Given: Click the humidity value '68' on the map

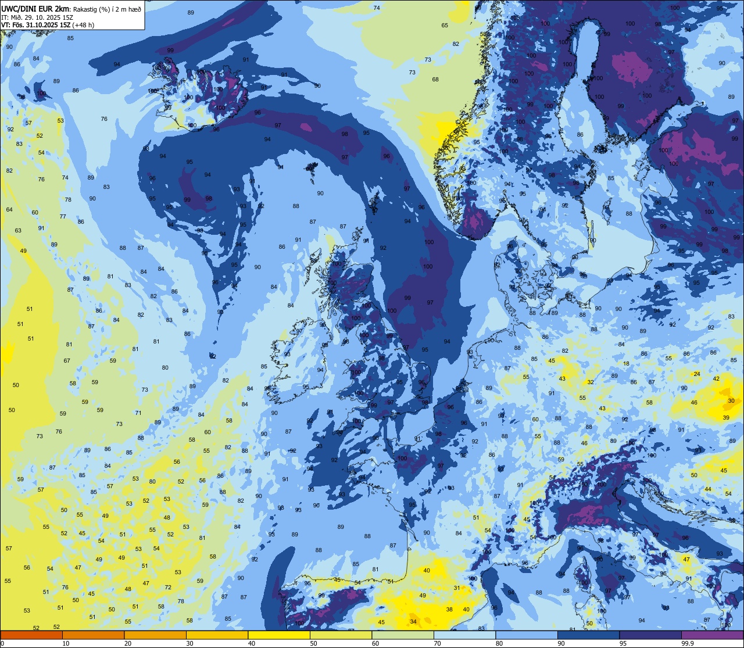Looking at the screenshot, I should click(x=435, y=79).
